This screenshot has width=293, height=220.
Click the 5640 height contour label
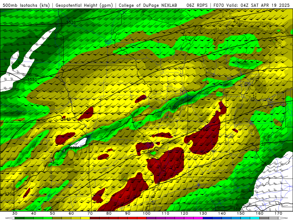[x=66, y=119]
